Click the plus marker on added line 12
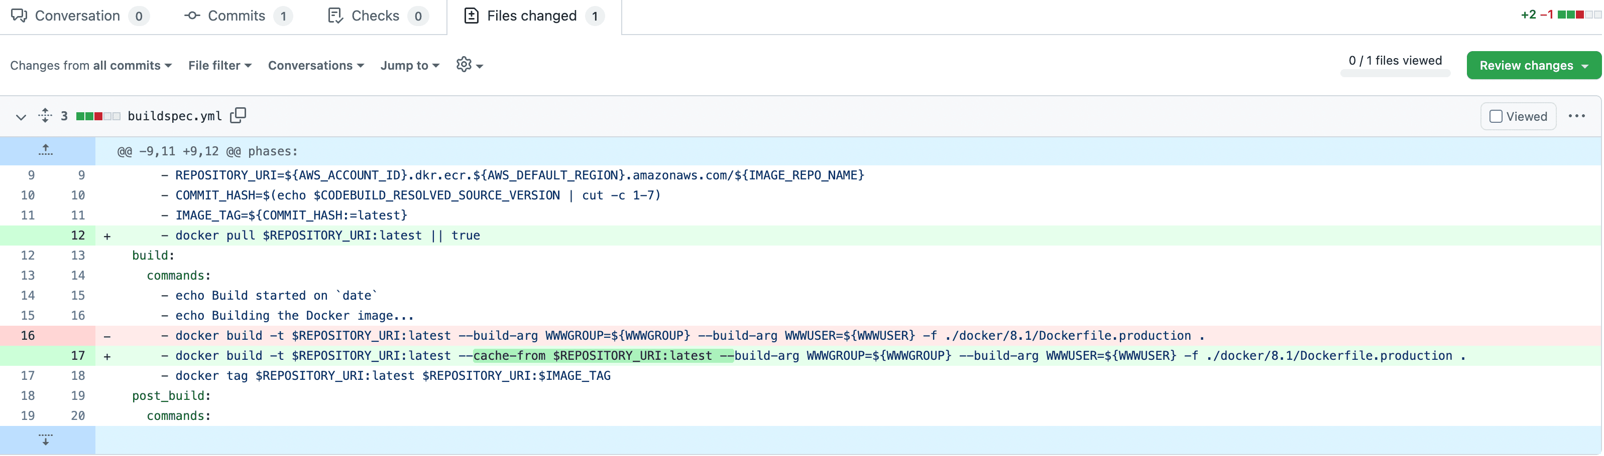Image resolution: width=1604 pixels, height=456 pixels. tap(107, 236)
